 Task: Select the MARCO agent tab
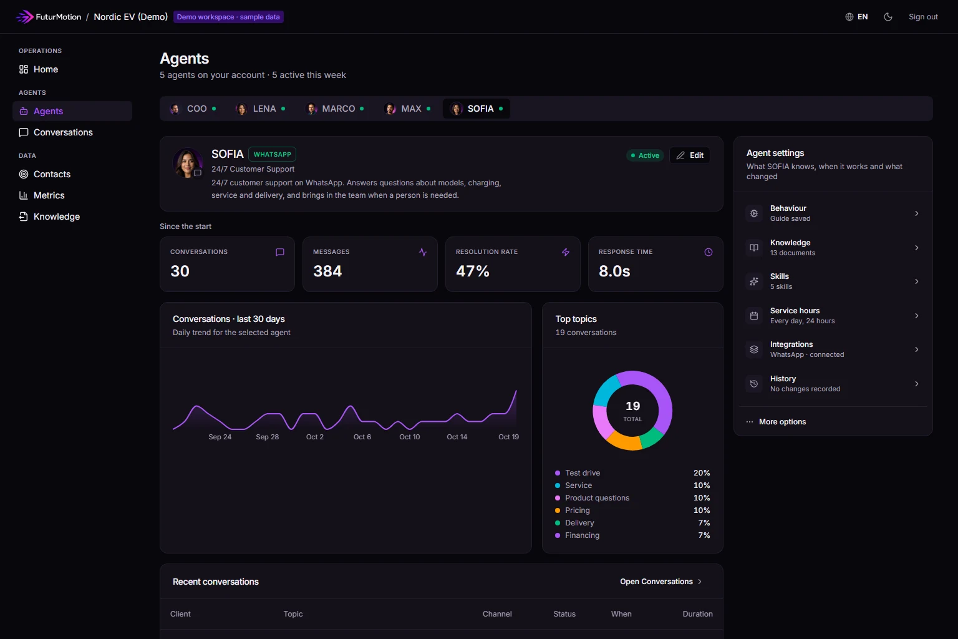(x=335, y=109)
